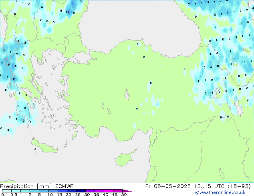The height and width of the screenshot is (196, 254).
Task: Click the "ECMWF" model name
Action: pos(65,186)
